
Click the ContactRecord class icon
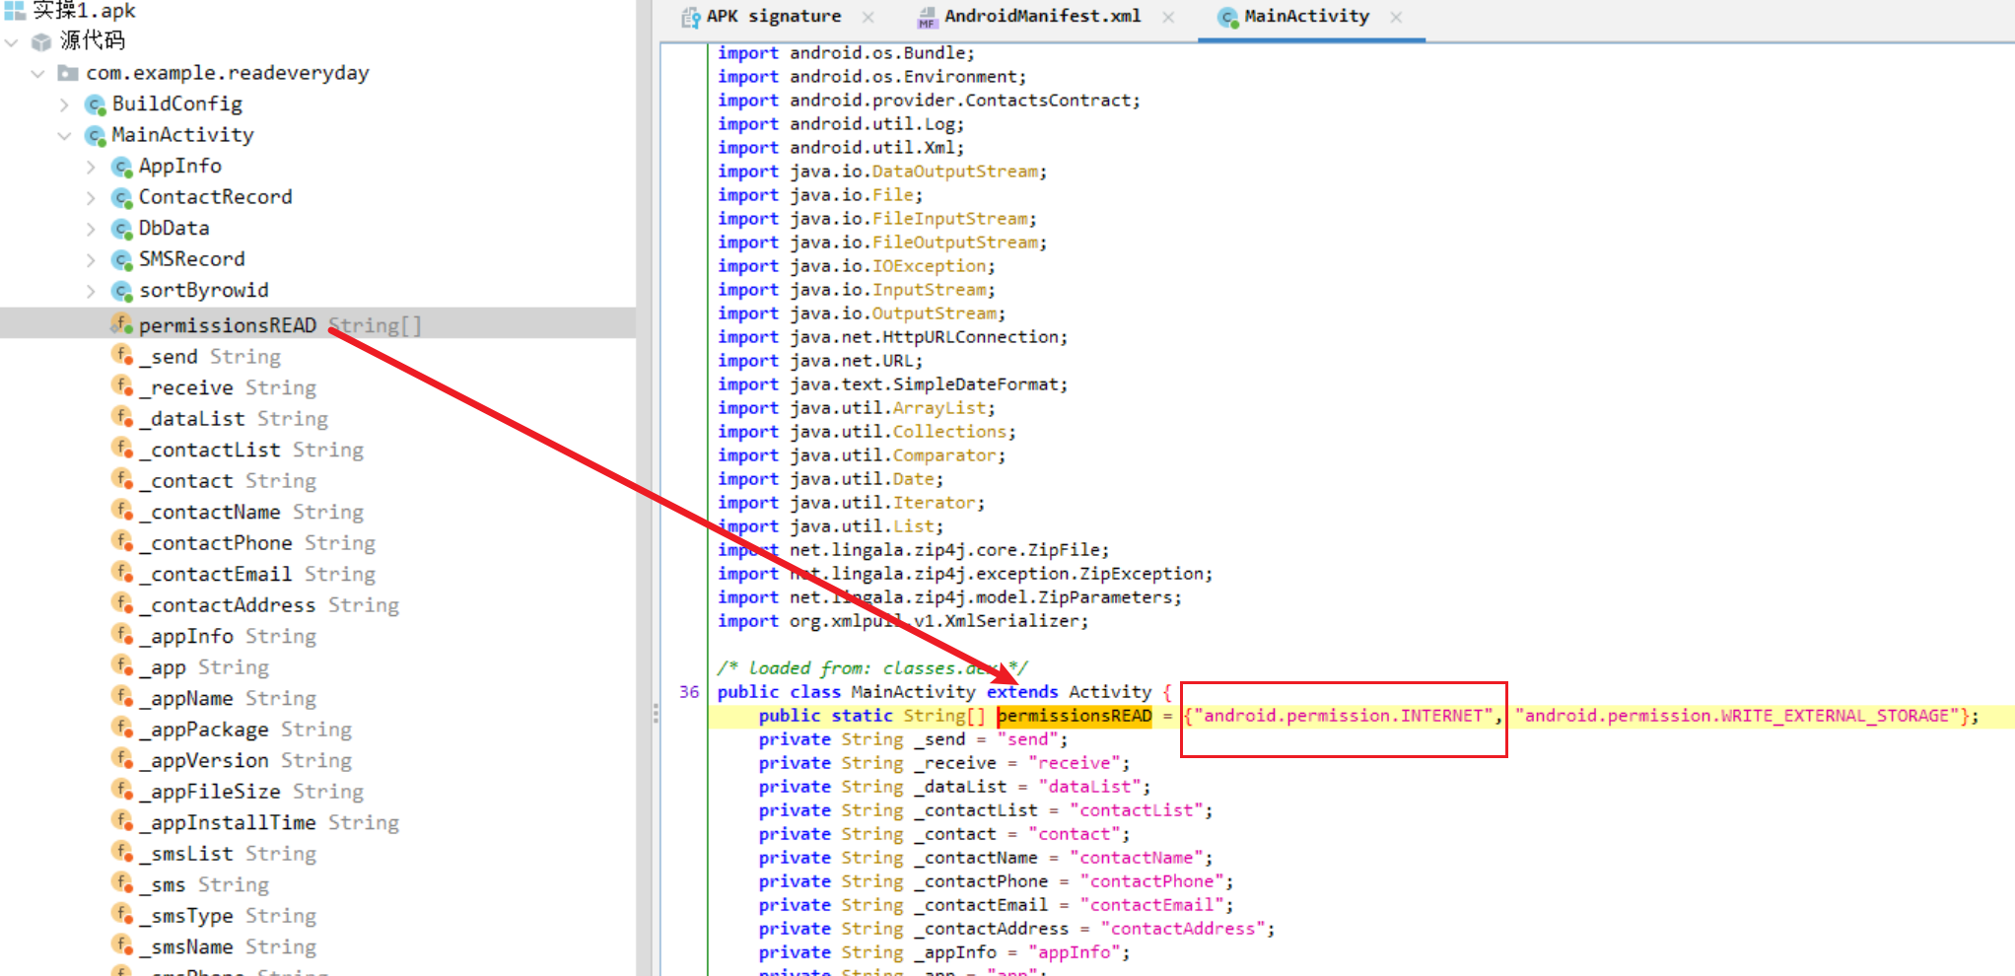click(122, 197)
